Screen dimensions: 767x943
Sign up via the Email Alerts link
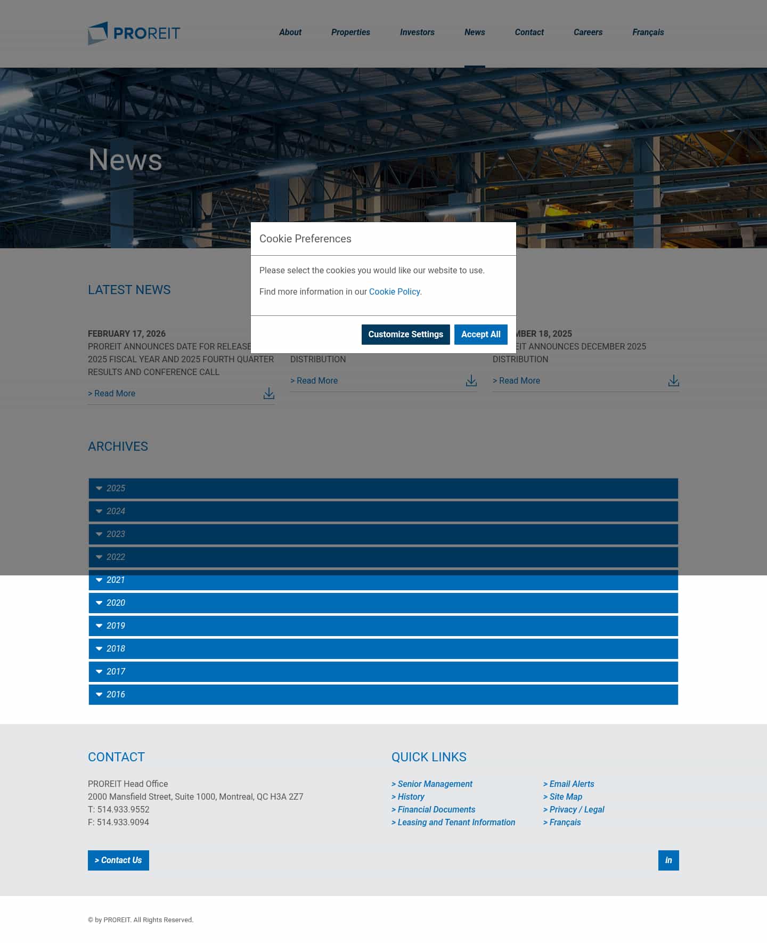[569, 784]
